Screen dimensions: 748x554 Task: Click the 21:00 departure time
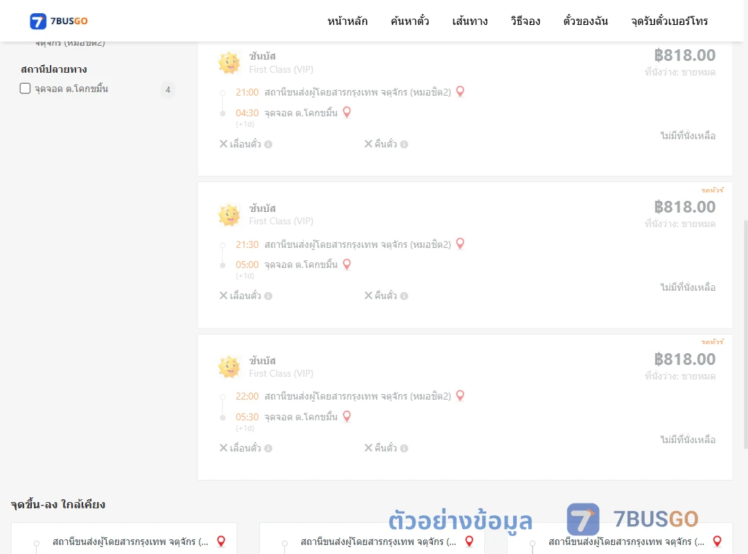point(247,92)
